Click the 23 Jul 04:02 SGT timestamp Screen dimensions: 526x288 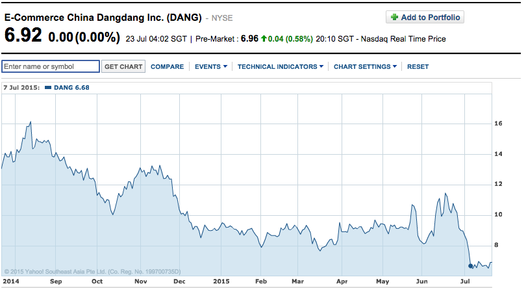click(x=156, y=39)
